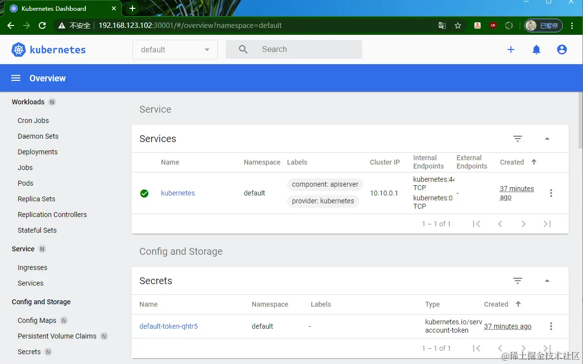This screenshot has height=364, width=583.
Task: Open browser three-dot menu
Action: [x=572, y=25]
